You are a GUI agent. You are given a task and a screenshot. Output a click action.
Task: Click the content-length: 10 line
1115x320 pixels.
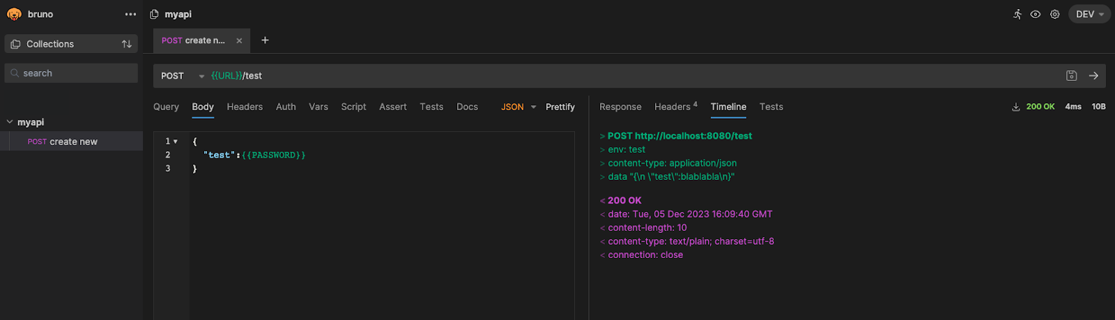click(x=643, y=227)
